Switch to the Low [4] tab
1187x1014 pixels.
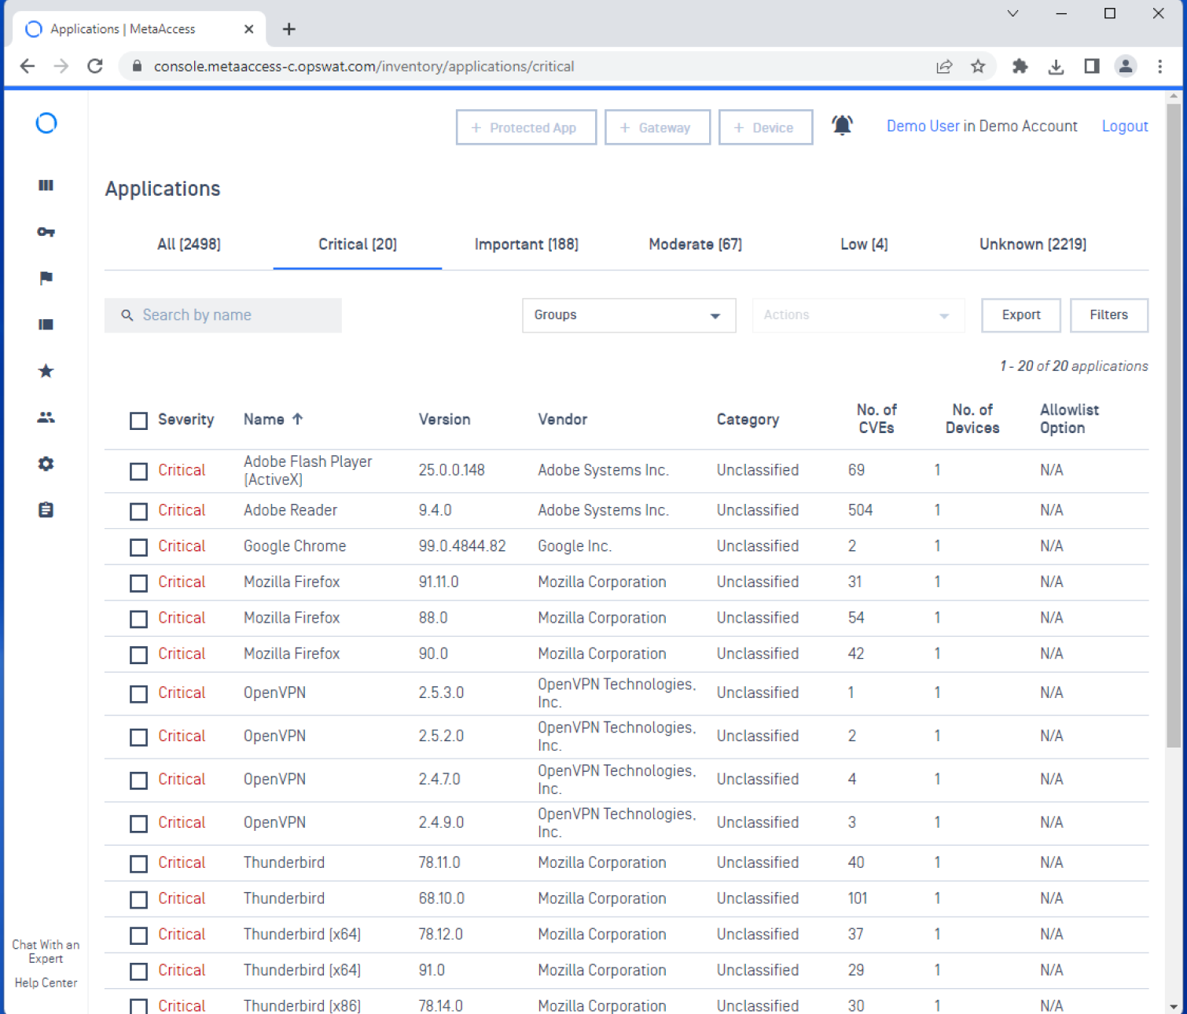864,244
